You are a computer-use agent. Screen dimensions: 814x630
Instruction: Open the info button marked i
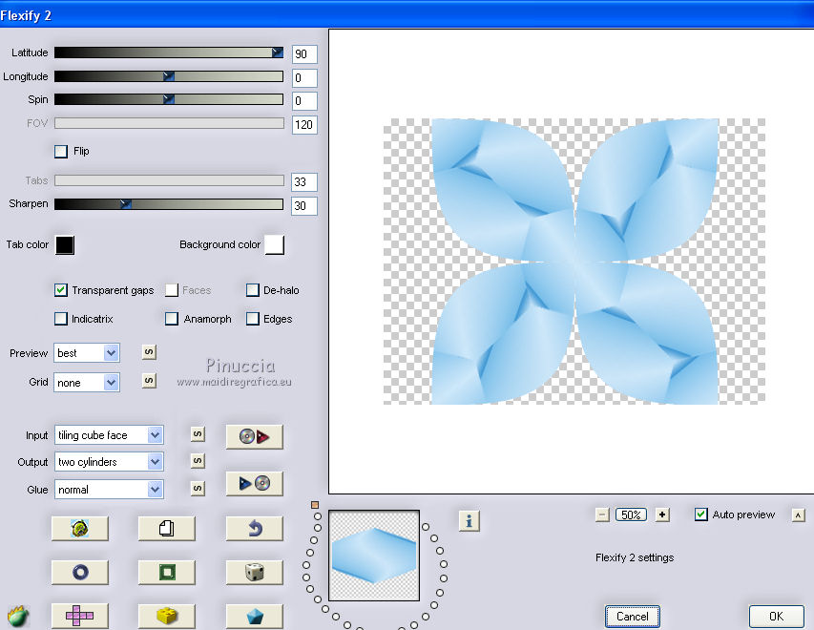[x=470, y=520]
